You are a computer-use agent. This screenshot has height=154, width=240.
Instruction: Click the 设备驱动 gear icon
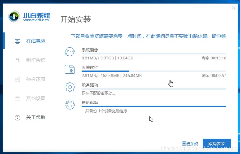pyautogui.click(x=70, y=87)
